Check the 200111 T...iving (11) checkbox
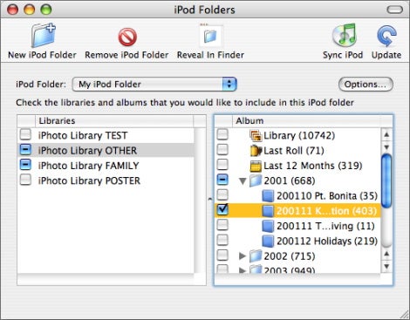 coord(222,225)
